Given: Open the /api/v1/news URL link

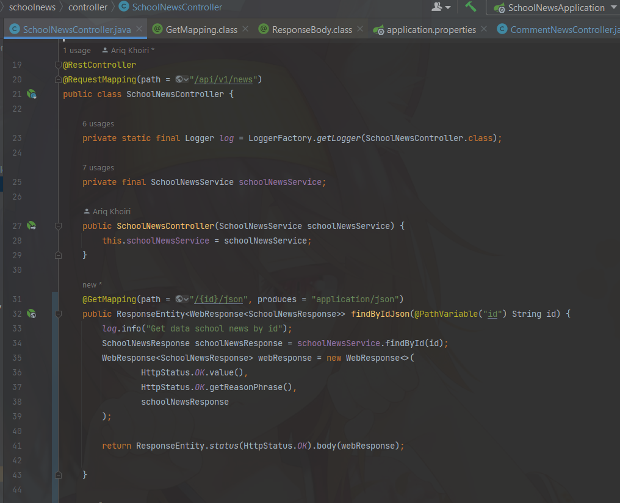Looking at the screenshot, I should click(222, 79).
